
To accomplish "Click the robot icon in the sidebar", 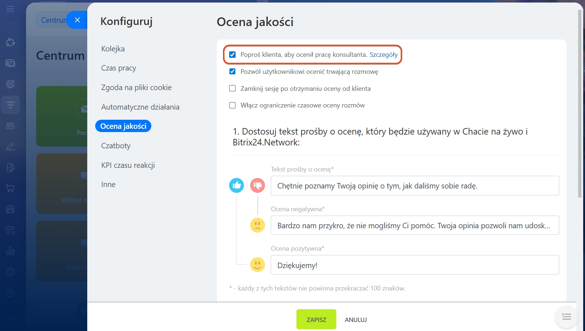I will [10, 126].
